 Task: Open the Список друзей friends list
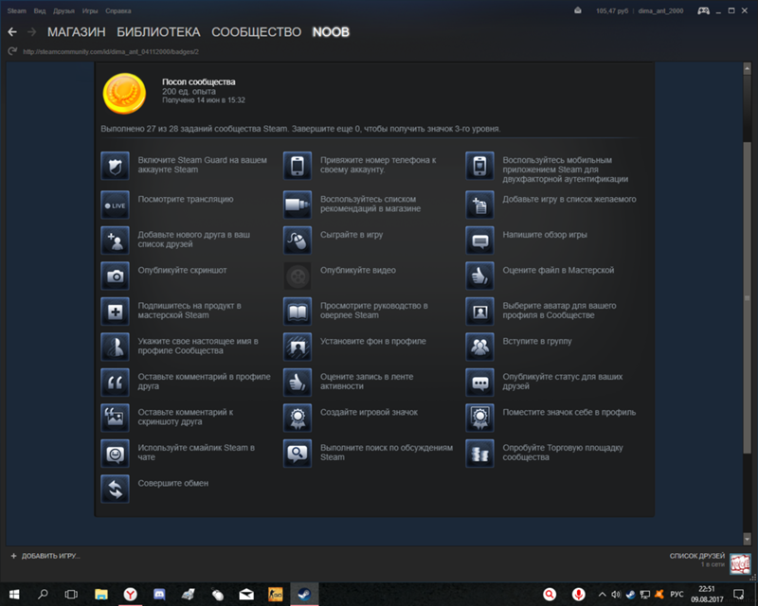pos(696,555)
